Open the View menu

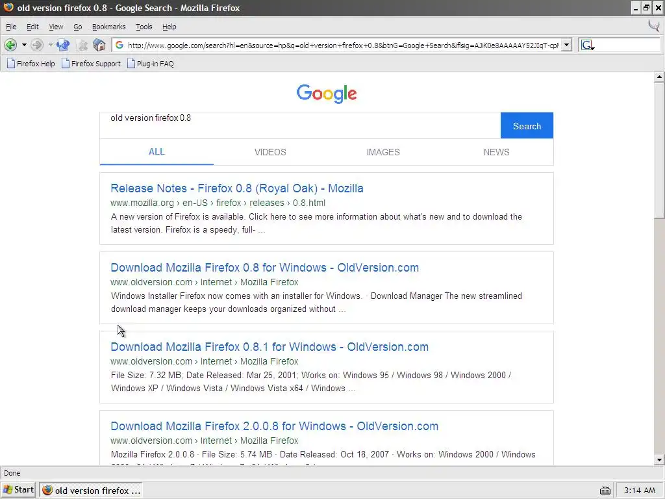56,27
